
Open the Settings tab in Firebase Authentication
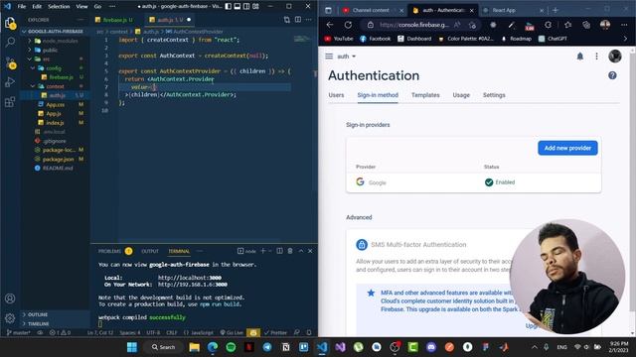[x=494, y=95]
